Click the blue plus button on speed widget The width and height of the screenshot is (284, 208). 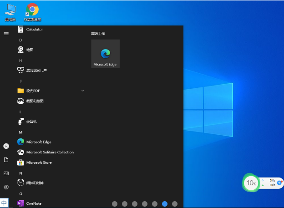[279, 183]
